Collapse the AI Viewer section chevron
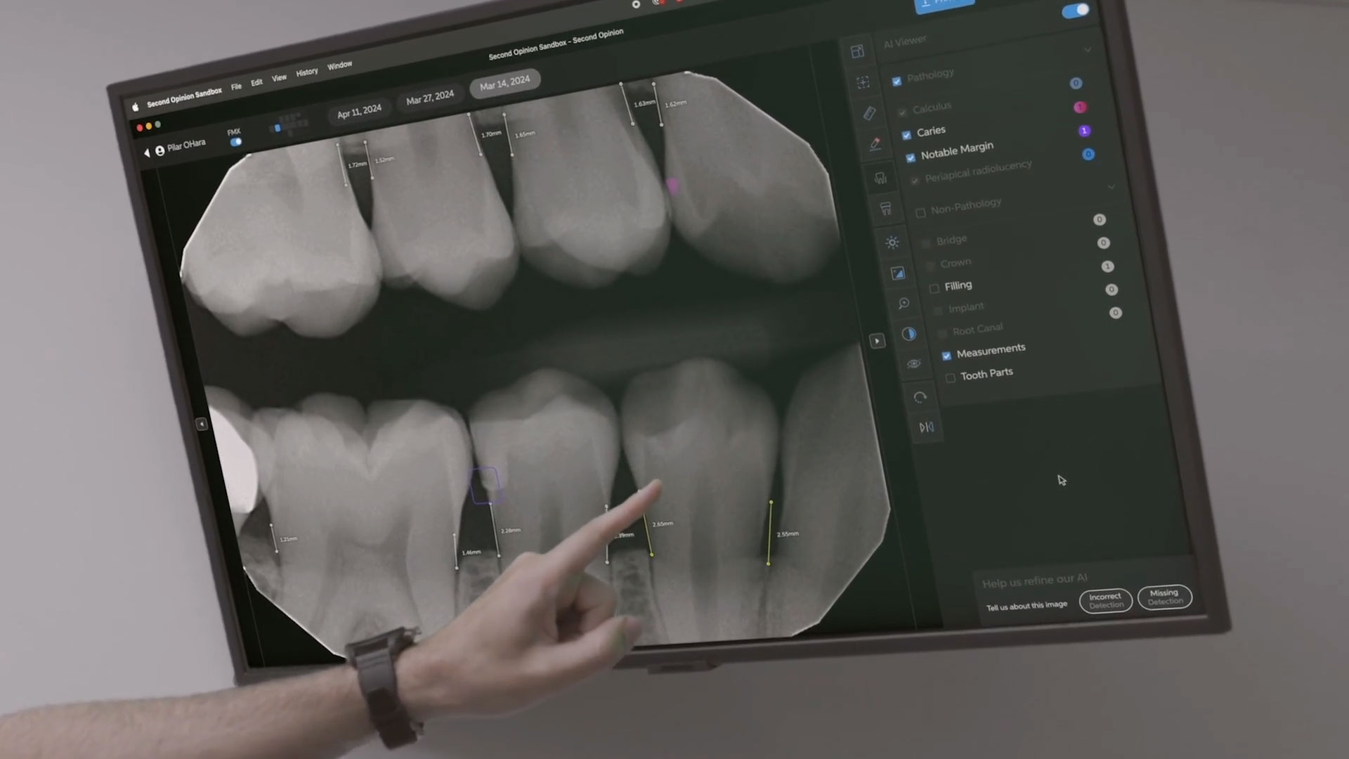The image size is (1349, 759). coord(1088,50)
